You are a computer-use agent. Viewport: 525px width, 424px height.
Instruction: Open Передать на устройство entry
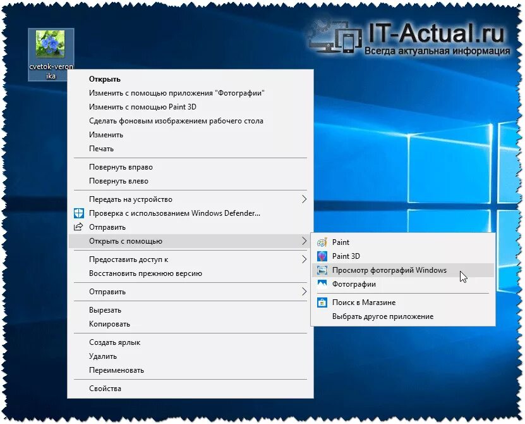190,199
